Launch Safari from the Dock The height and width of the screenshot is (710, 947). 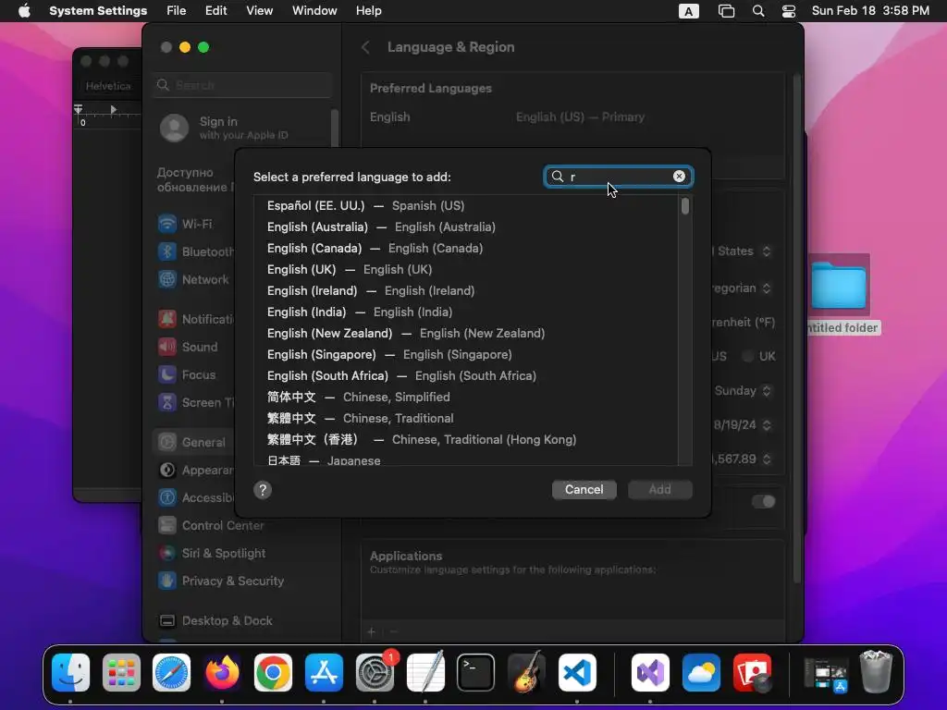tap(171, 672)
